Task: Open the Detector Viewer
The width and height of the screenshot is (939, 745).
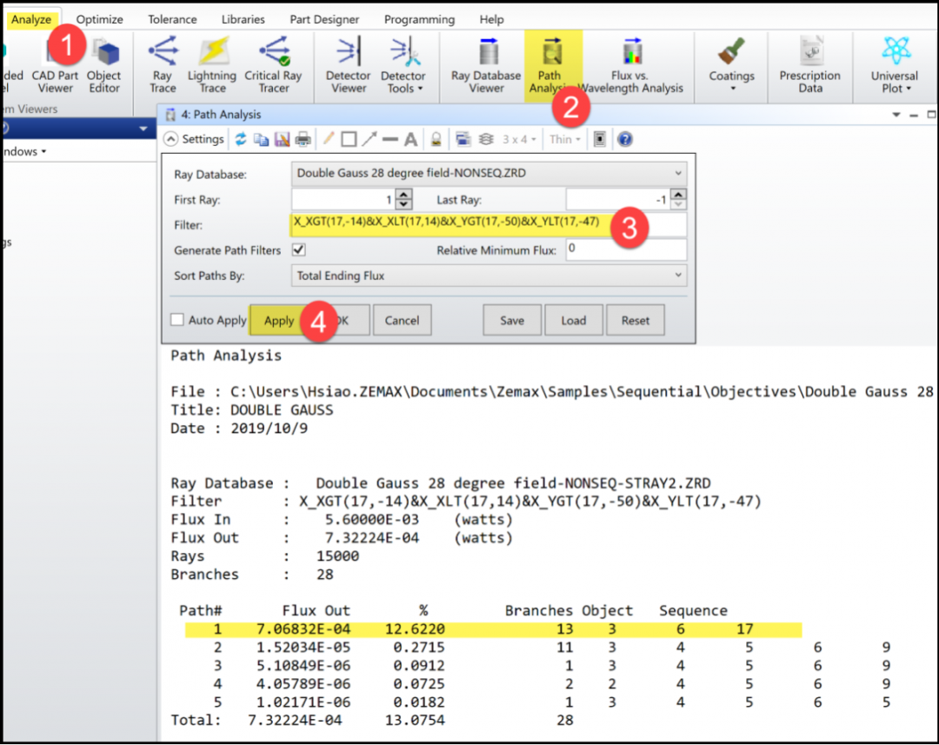Action: pyautogui.click(x=348, y=66)
